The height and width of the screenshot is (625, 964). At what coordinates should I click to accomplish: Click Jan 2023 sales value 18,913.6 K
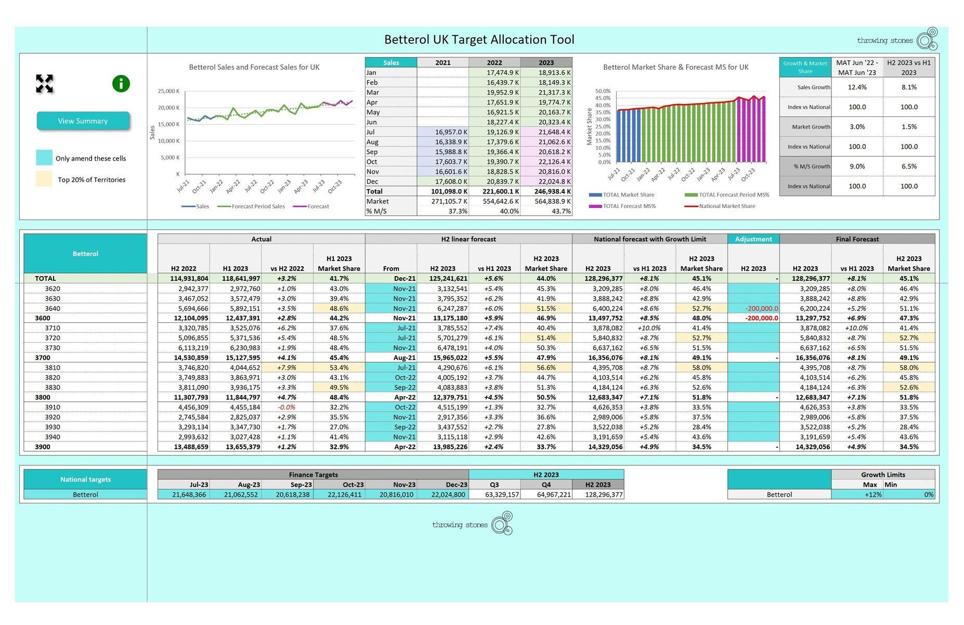[x=546, y=72]
